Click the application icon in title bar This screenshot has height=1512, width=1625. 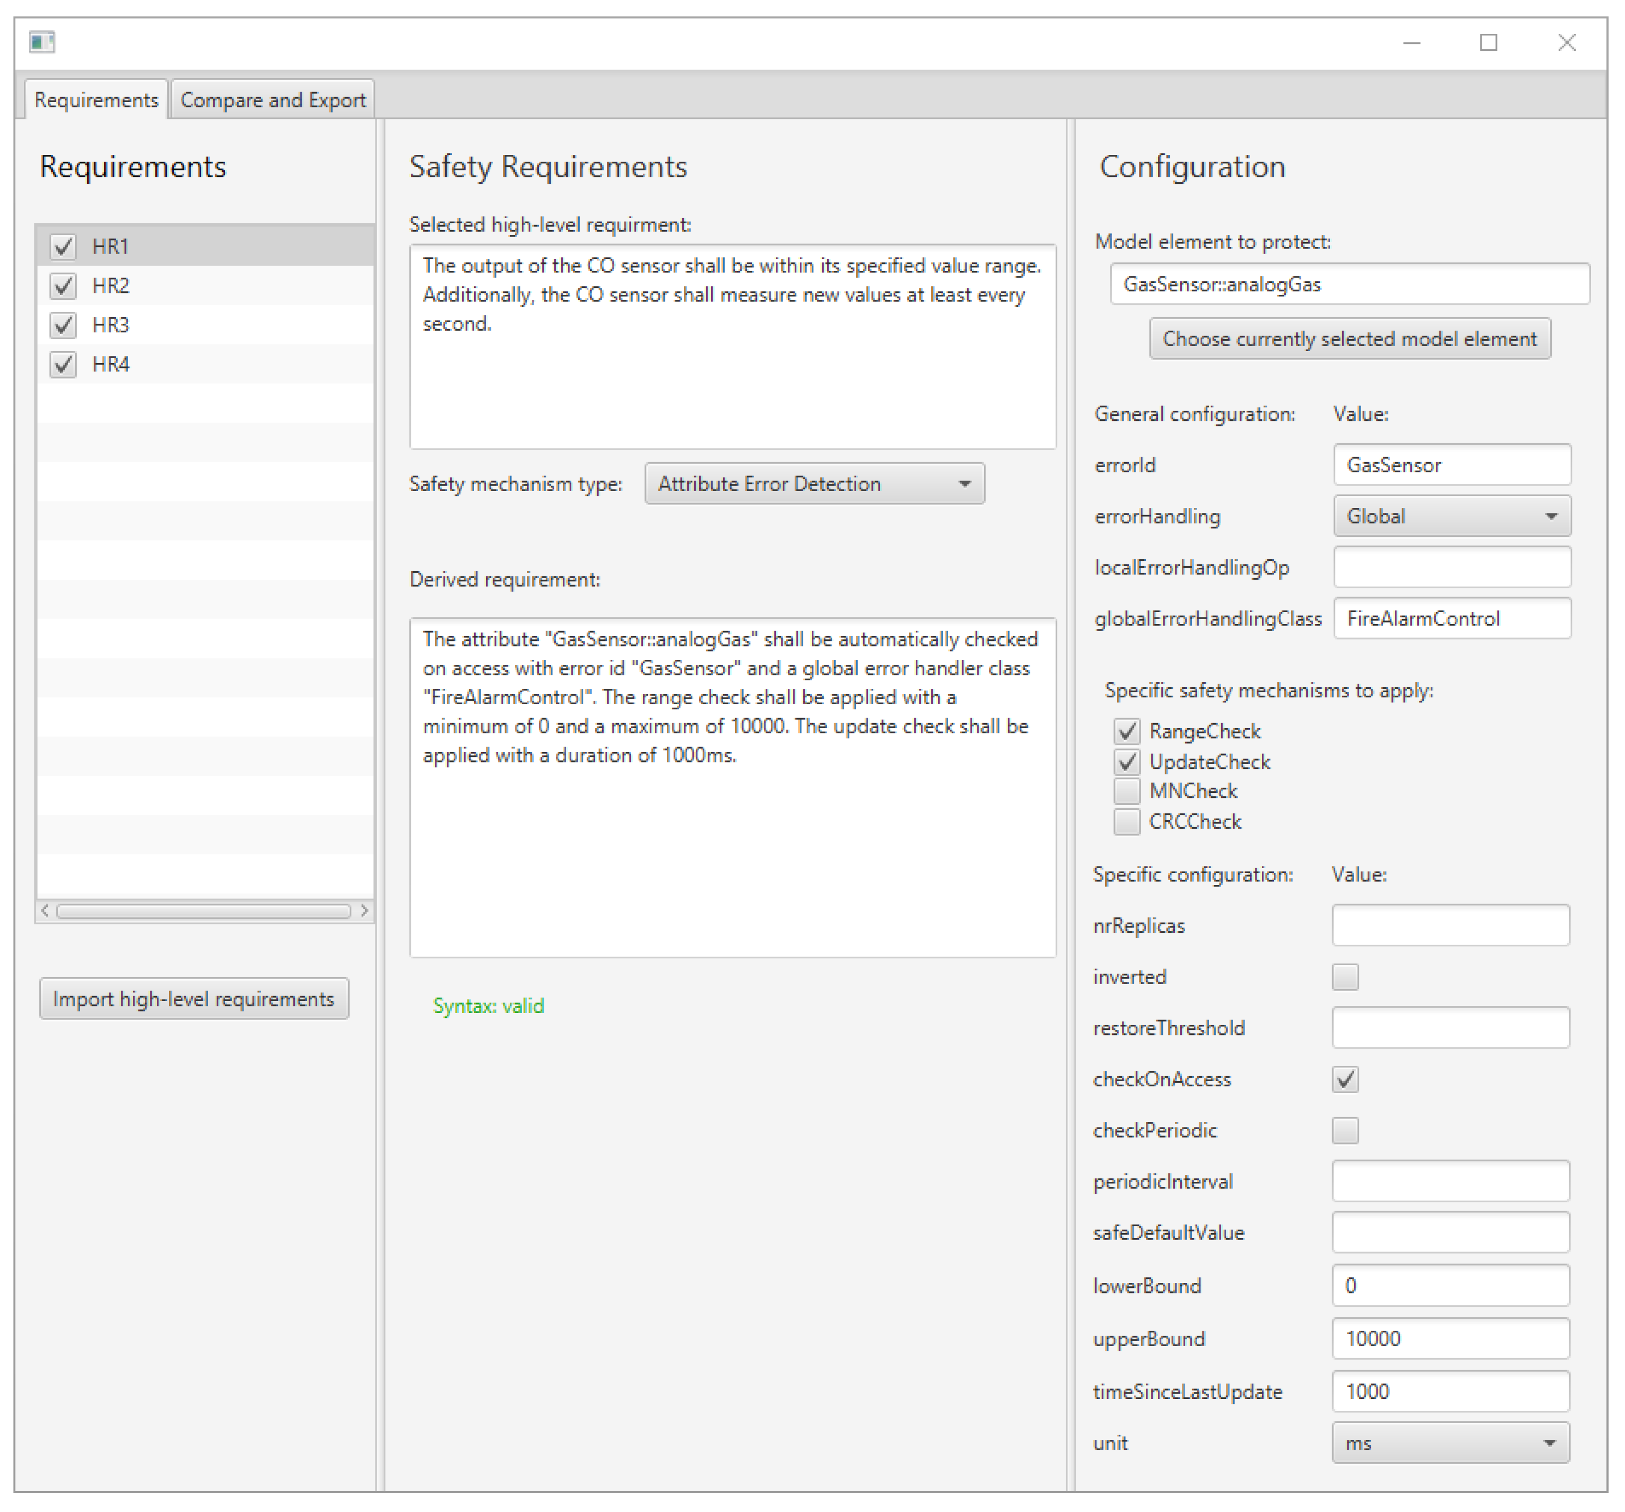click(42, 42)
